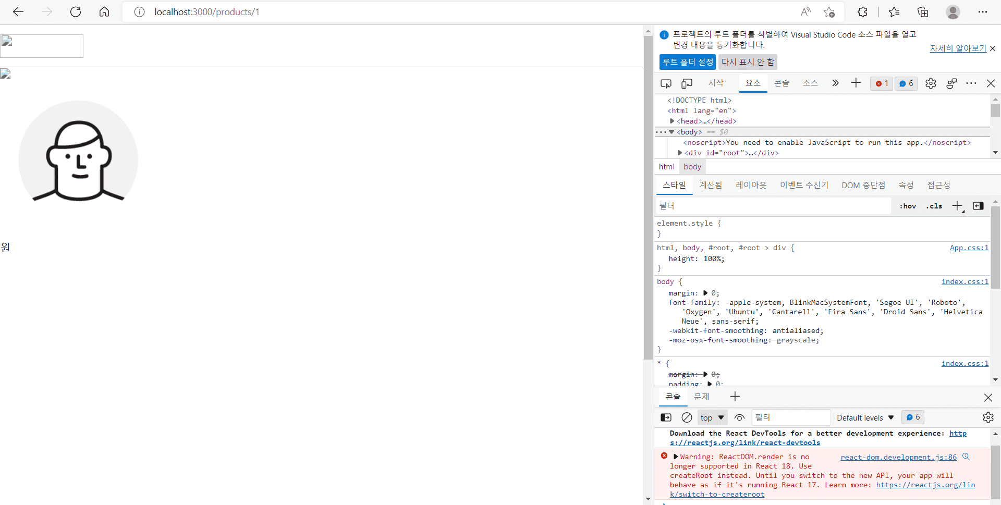Screen dimensions: 1001x505
Task: Open DevTools feedback icon
Action: click(x=951, y=83)
